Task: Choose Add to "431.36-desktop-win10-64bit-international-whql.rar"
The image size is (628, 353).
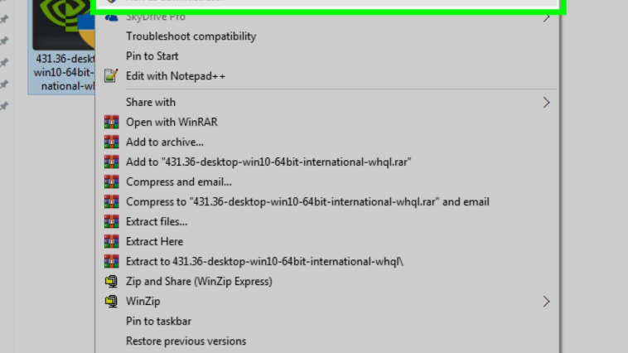Action: coord(268,162)
